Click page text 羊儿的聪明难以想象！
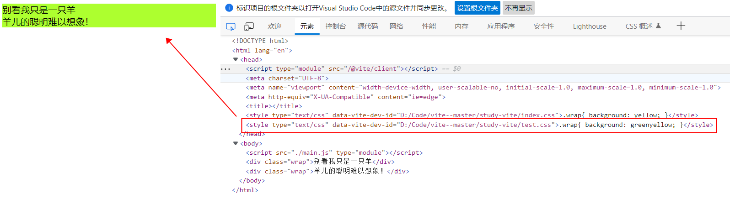This screenshot has width=730, height=199. (x=45, y=22)
